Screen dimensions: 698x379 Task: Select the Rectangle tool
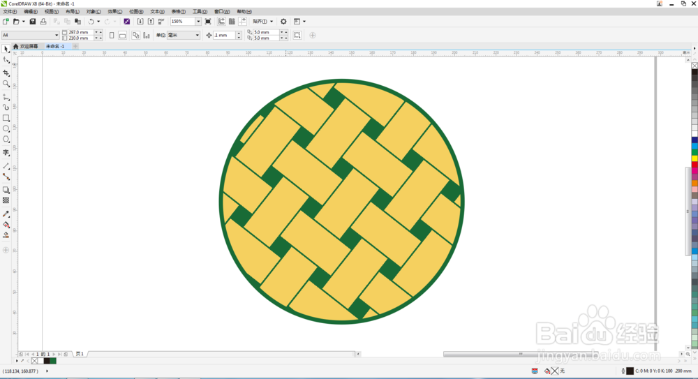pyautogui.click(x=6, y=118)
